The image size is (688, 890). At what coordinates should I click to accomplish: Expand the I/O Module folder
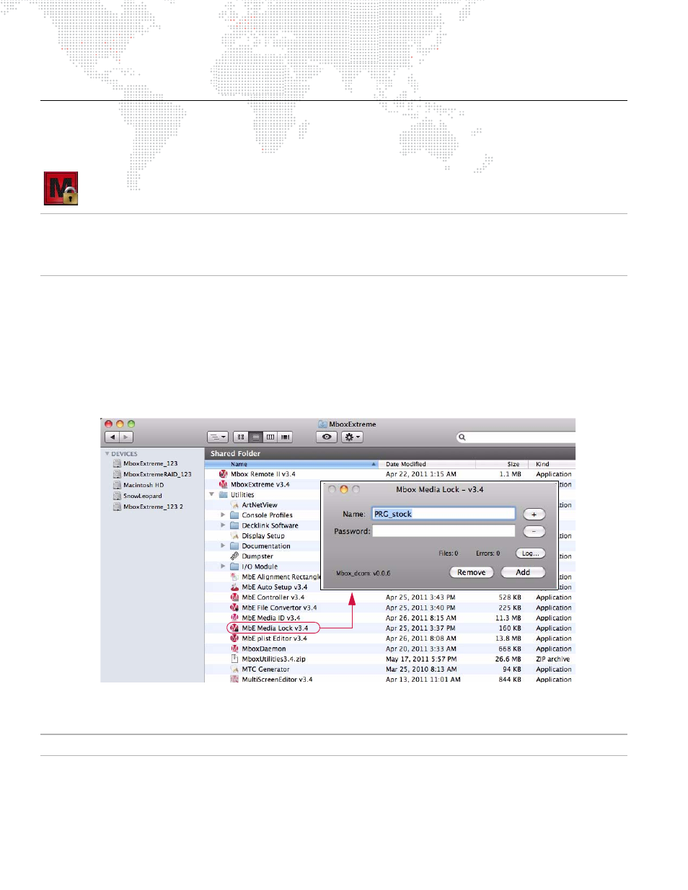point(223,566)
